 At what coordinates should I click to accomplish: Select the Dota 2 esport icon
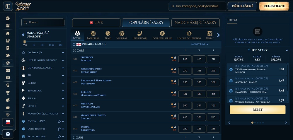pos(210,35)
